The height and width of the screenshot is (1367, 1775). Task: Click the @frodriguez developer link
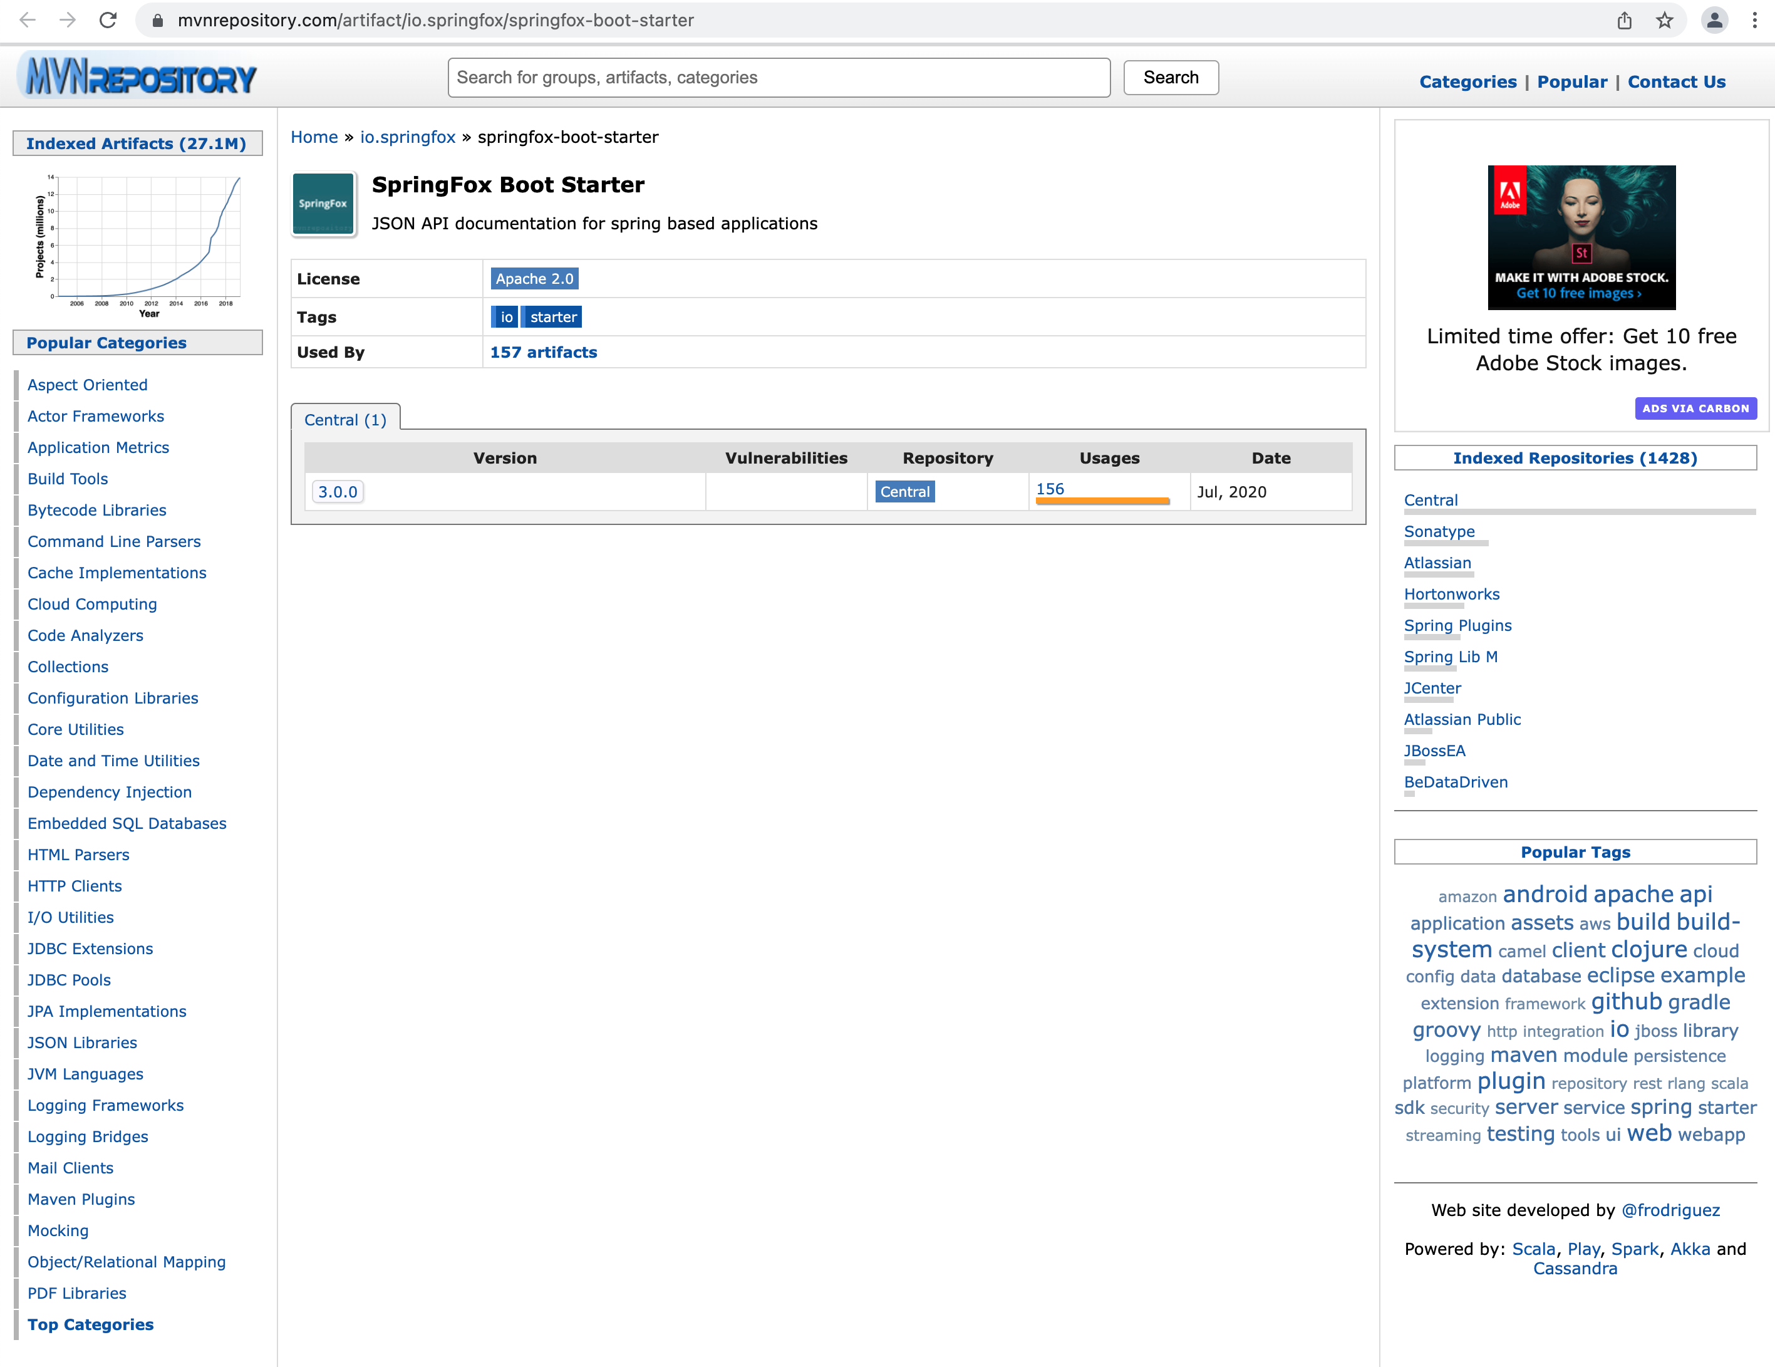(x=1671, y=1210)
